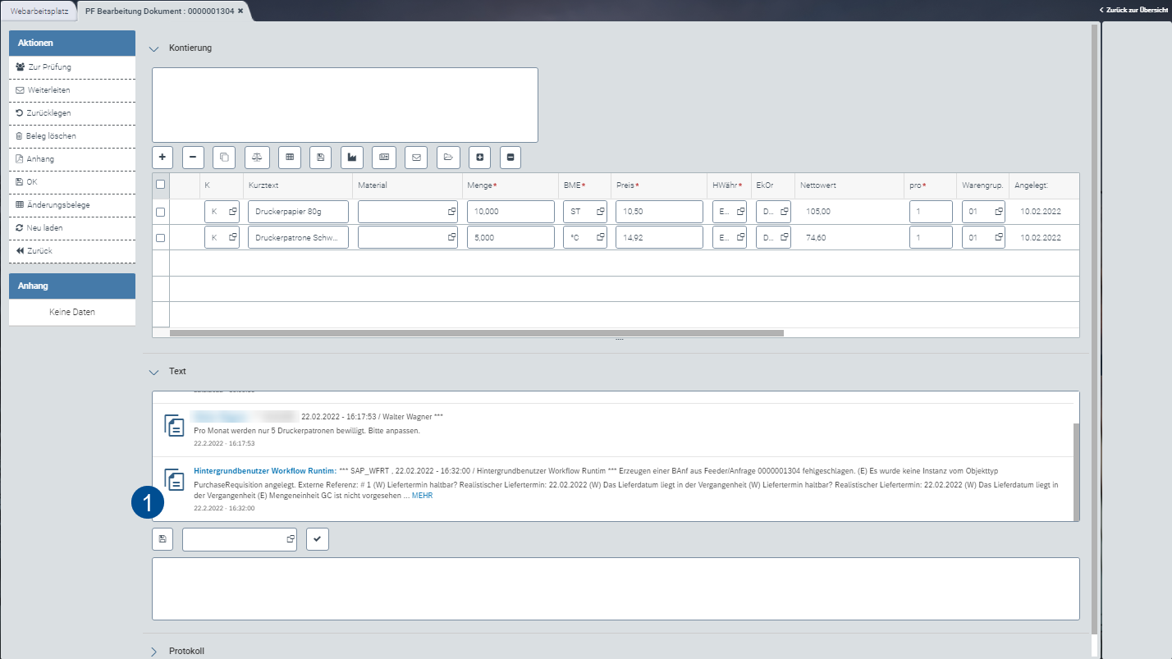
Task: Open the MEHR link in the workflow message
Action: 420,495
